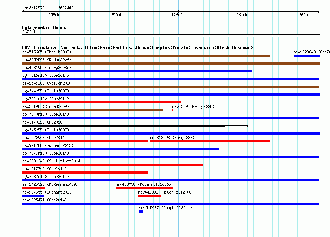Select the dgv7016n100 (Coe2014) label

point(46,75)
